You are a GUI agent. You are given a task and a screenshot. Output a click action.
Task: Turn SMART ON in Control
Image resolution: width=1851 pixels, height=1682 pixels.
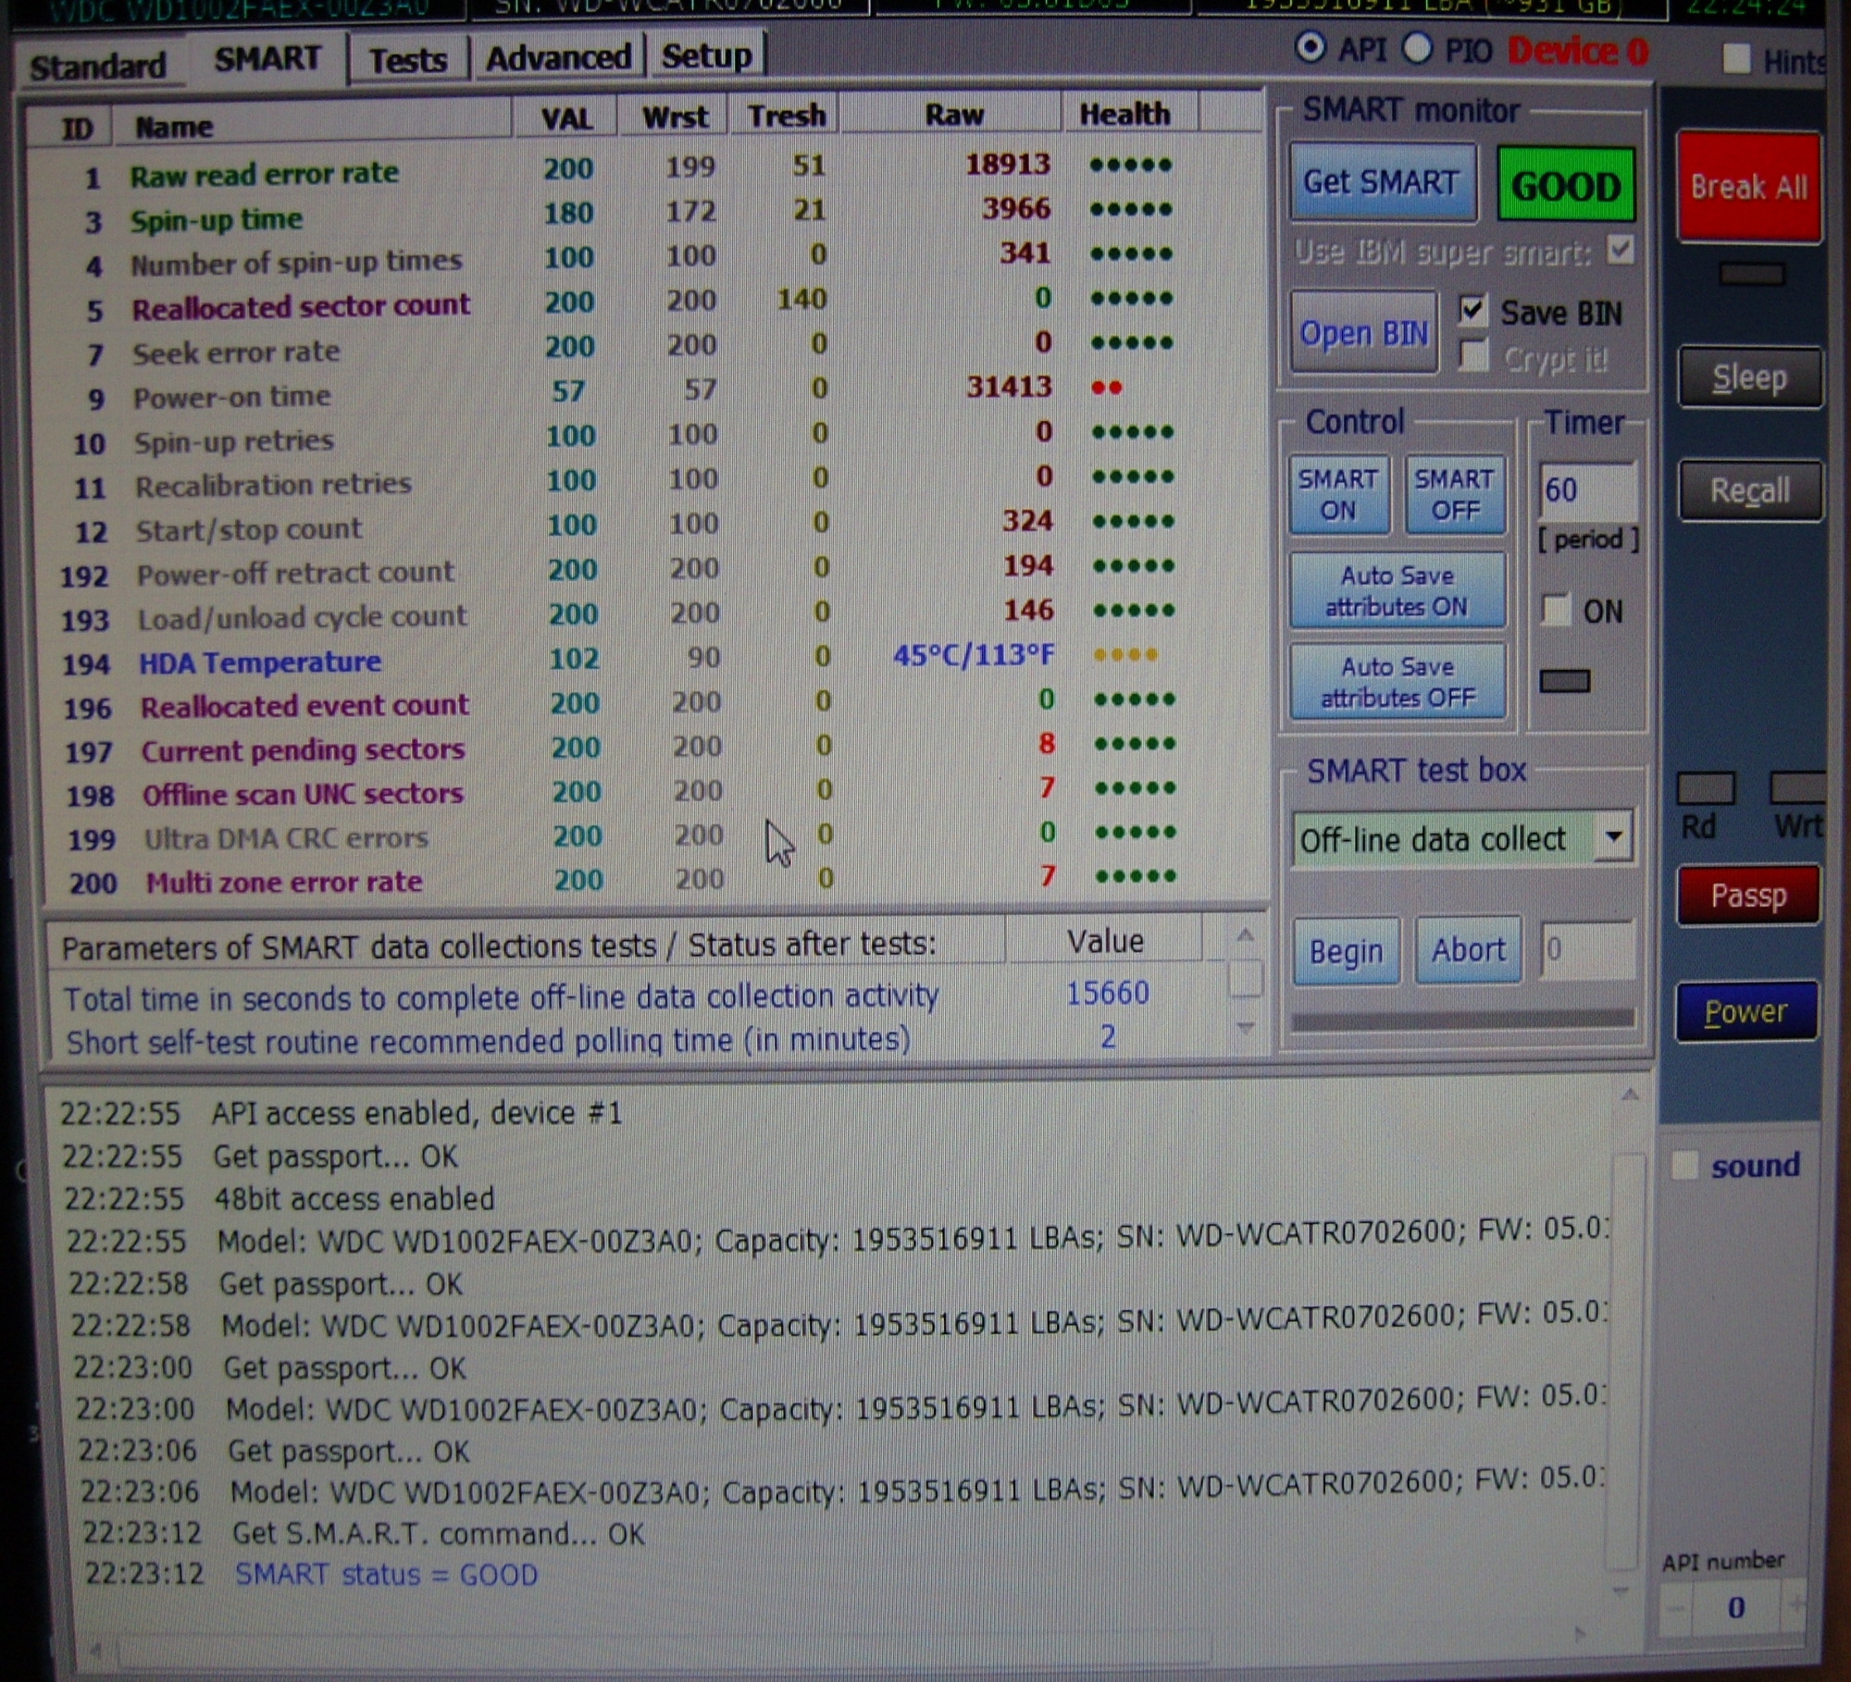pos(1338,495)
